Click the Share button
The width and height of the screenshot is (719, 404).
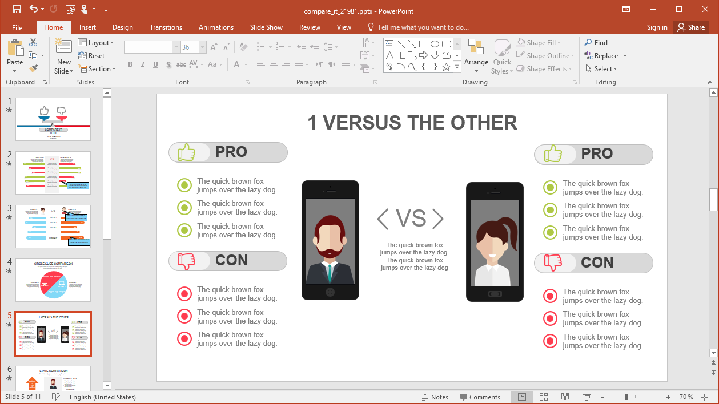tap(690, 27)
